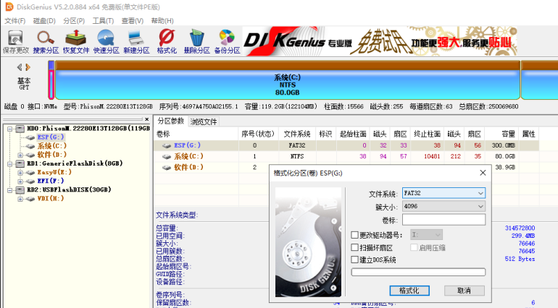Select the 系统(C:) partition bar in disk map
This screenshot has width=558, height=308.
[x=287, y=85]
